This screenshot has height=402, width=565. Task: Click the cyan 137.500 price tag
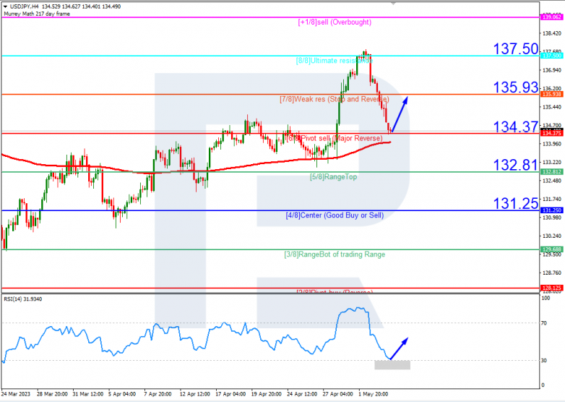(551, 56)
